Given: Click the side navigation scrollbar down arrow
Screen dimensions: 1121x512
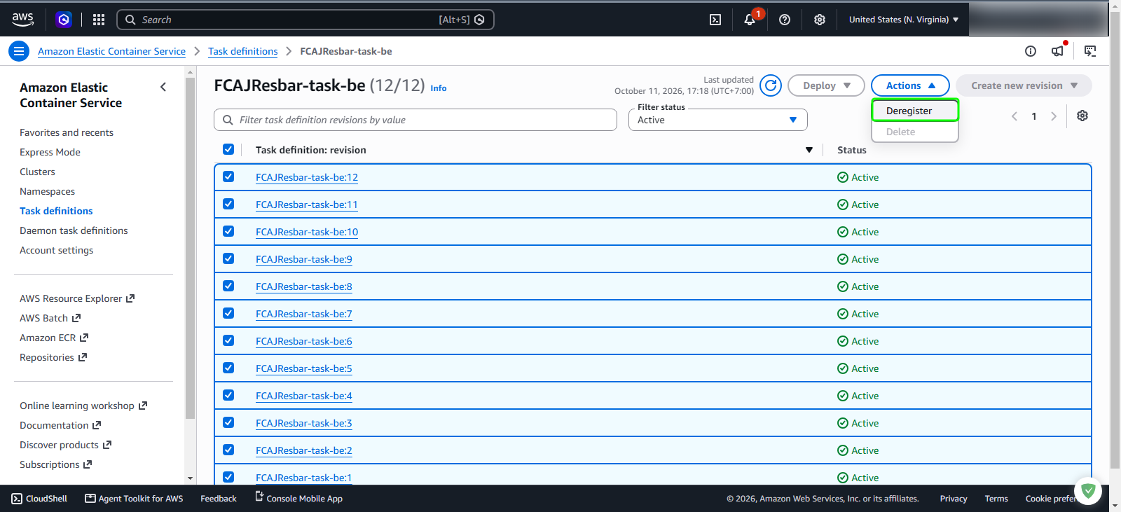Looking at the screenshot, I should tap(190, 478).
